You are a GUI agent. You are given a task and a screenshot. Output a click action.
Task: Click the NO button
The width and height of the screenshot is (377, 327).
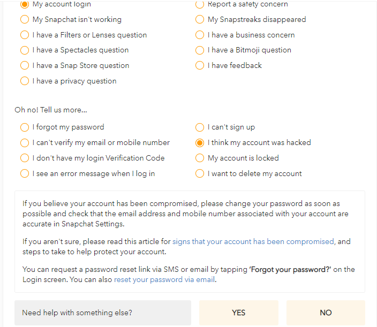tap(326, 313)
